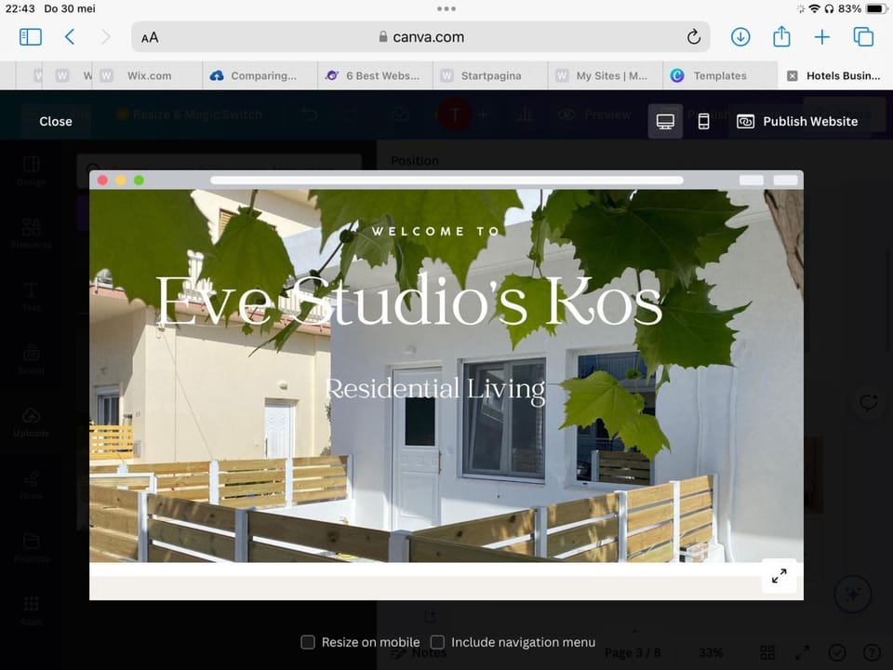Switch to desktop preview mode
This screenshot has width=893, height=670.
665,121
